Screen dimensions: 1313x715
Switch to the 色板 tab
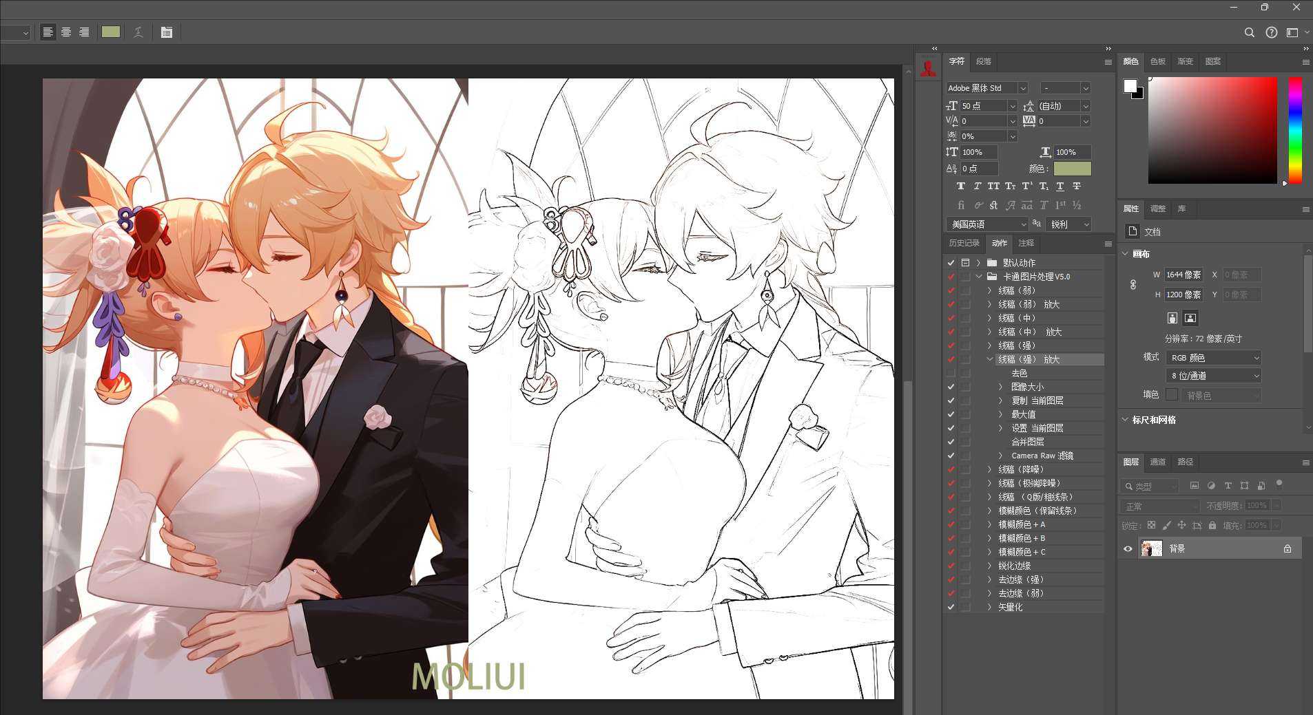[x=1157, y=61]
